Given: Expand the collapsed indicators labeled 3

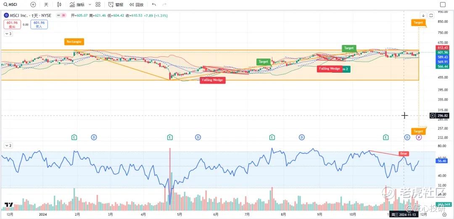Looking at the screenshot, I should click(x=8, y=34).
